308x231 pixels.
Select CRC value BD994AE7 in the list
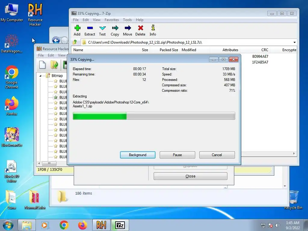(x=260, y=57)
